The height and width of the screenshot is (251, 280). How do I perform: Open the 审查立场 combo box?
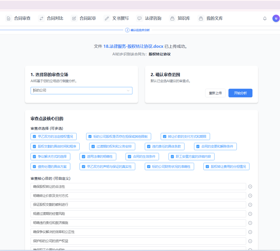pyautogui.click(x=81, y=90)
